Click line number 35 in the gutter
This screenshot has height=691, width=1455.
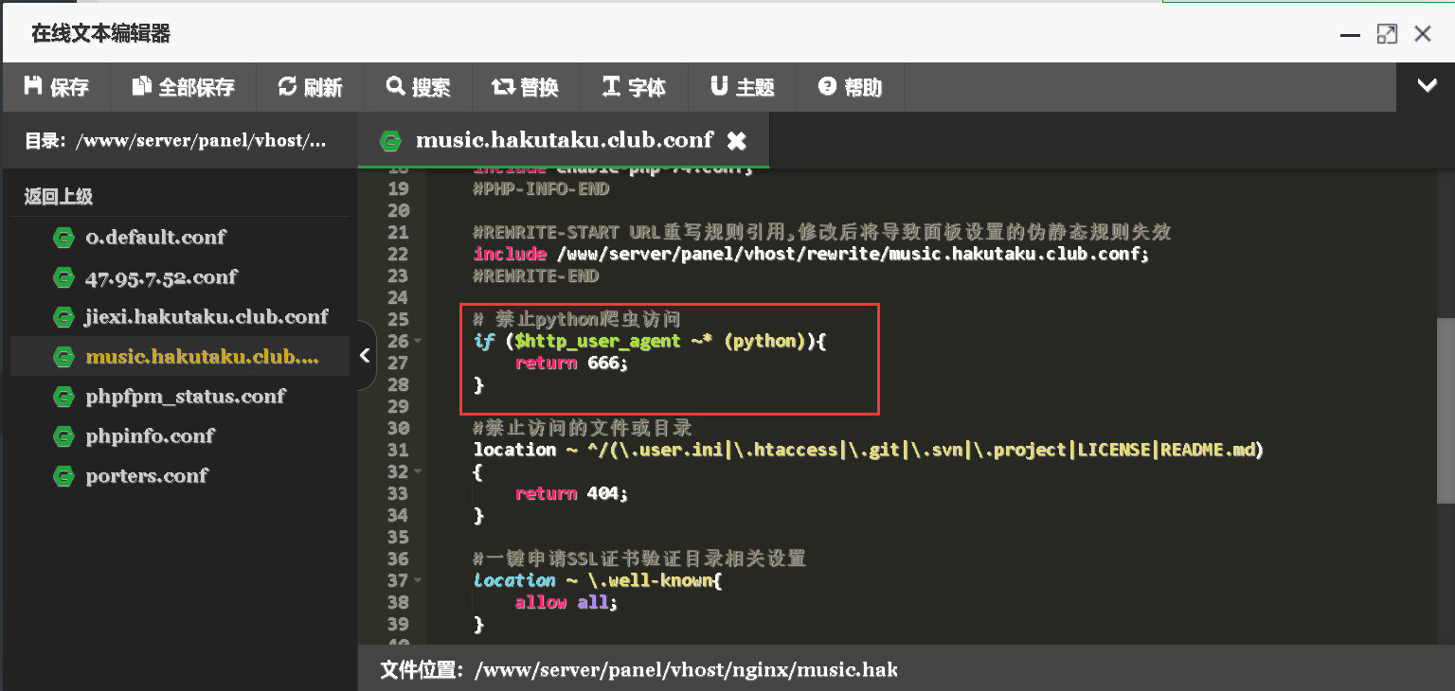pos(398,537)
